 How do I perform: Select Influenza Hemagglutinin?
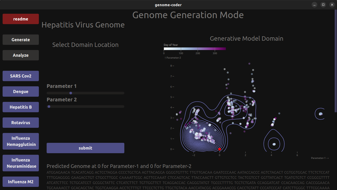[x=21, y=141]
